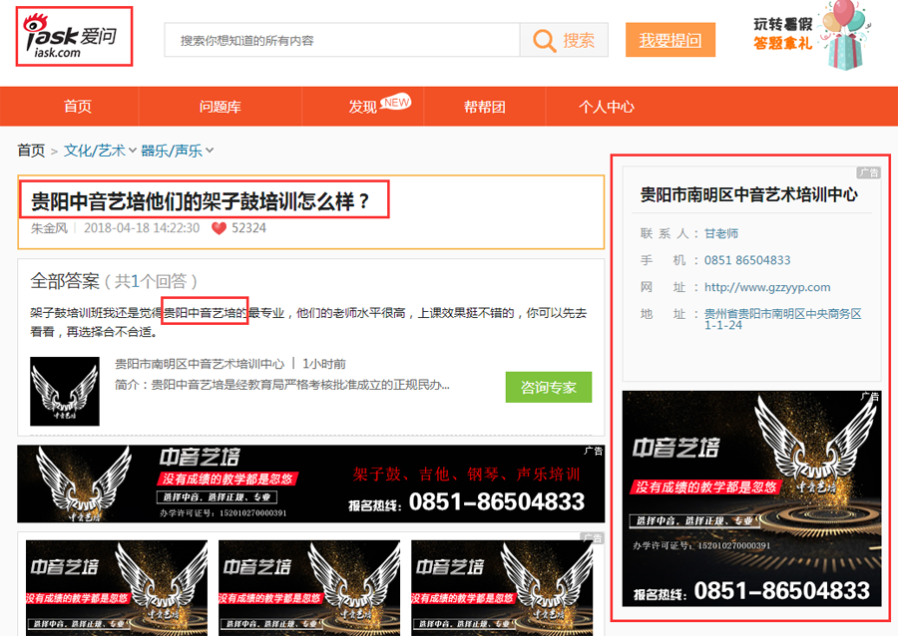Open the http://www.gzzyyp.com link
898x636 pixels.
767,287
